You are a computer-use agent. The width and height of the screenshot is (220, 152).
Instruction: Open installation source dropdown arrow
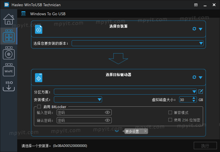click(x=201, y=29)
